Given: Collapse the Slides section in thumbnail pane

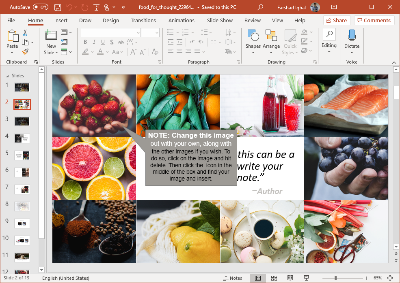Looking at the screenshot, I should [x=7, y=76].
